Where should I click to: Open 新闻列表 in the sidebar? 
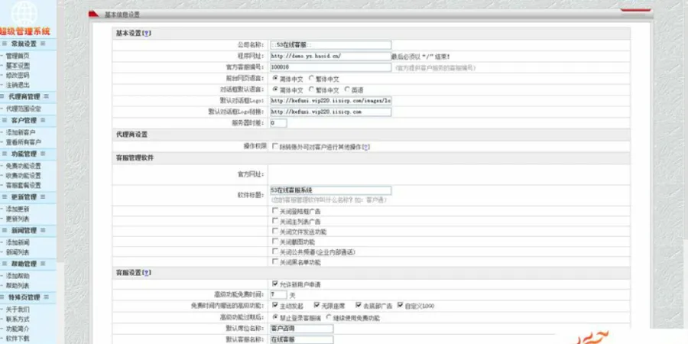(x=18, y=252)
